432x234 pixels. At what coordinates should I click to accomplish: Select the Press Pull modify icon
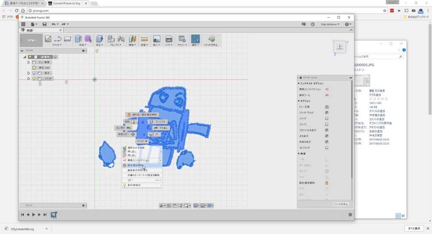(x=100, y=39)
